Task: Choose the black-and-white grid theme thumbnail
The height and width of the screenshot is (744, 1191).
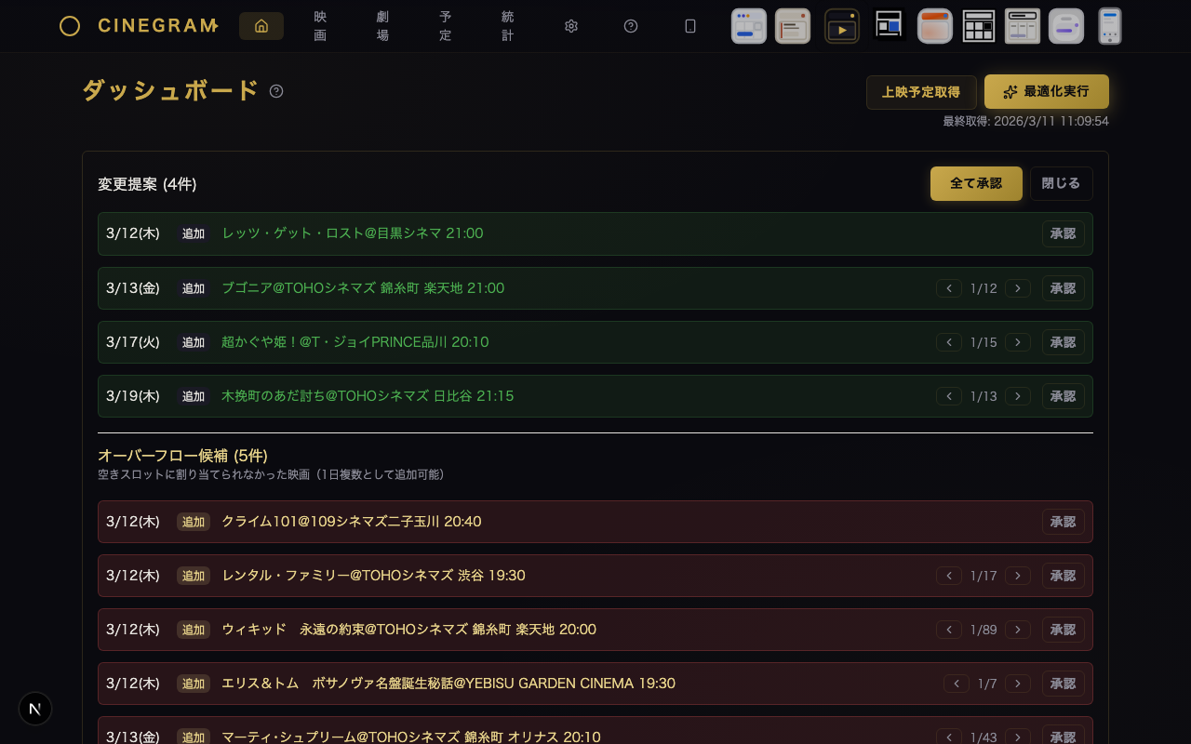Action: [979, 26]
